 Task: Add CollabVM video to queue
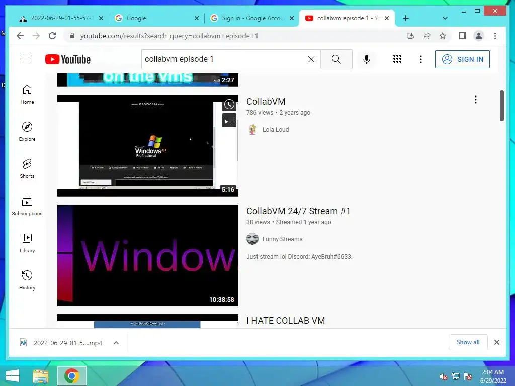[x=229, y=120]
